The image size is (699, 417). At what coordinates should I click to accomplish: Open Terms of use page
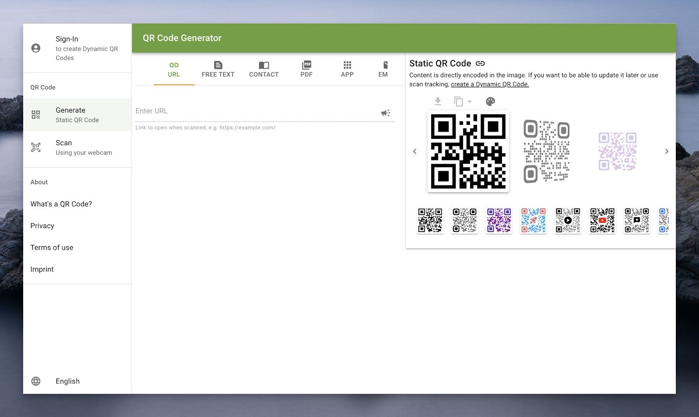[52, 248]
